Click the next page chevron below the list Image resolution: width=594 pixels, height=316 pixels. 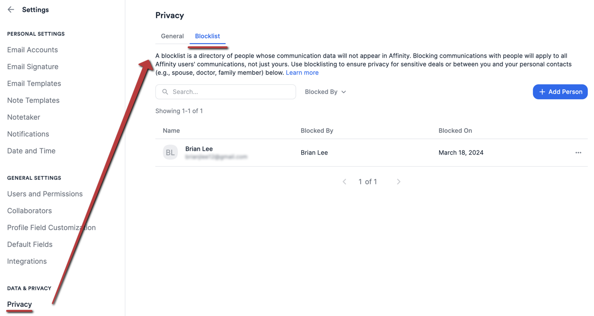[x=398, y=181]
